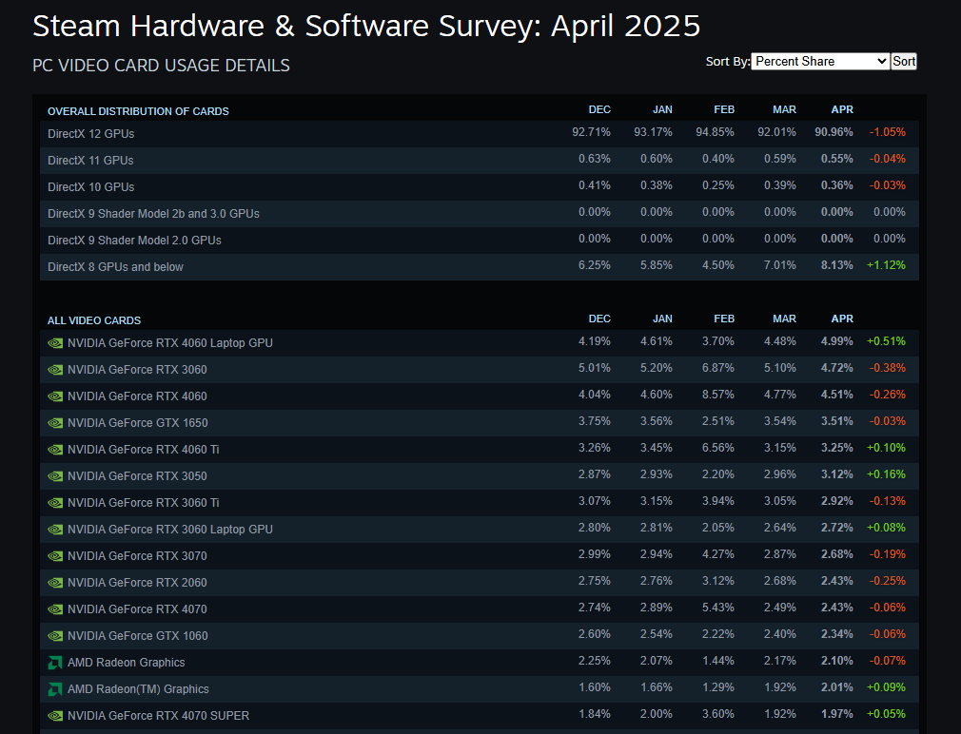Image resolution: width=961 pixels, height=734 pixels.
Task: Click PC VIDEO CARD USAGE DETAILS subtitle
Action: pos(161,66)
